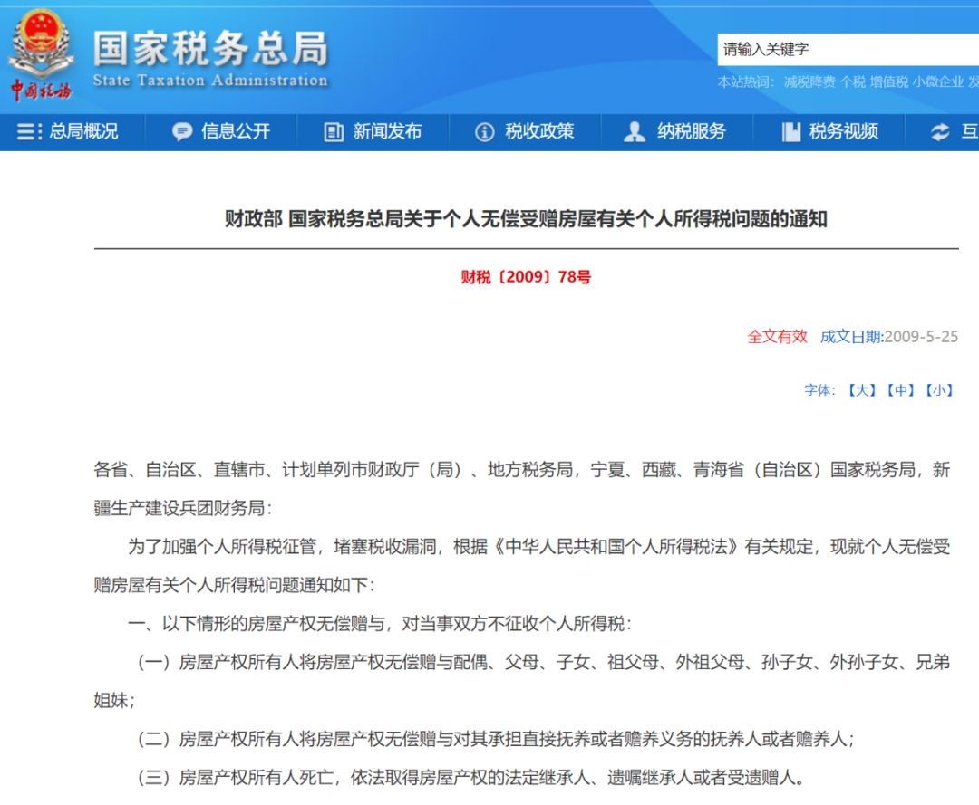Click the paragraph starting 为了加强个人所得税征管
Screen dimensions: 979x805
coord(522,566)
